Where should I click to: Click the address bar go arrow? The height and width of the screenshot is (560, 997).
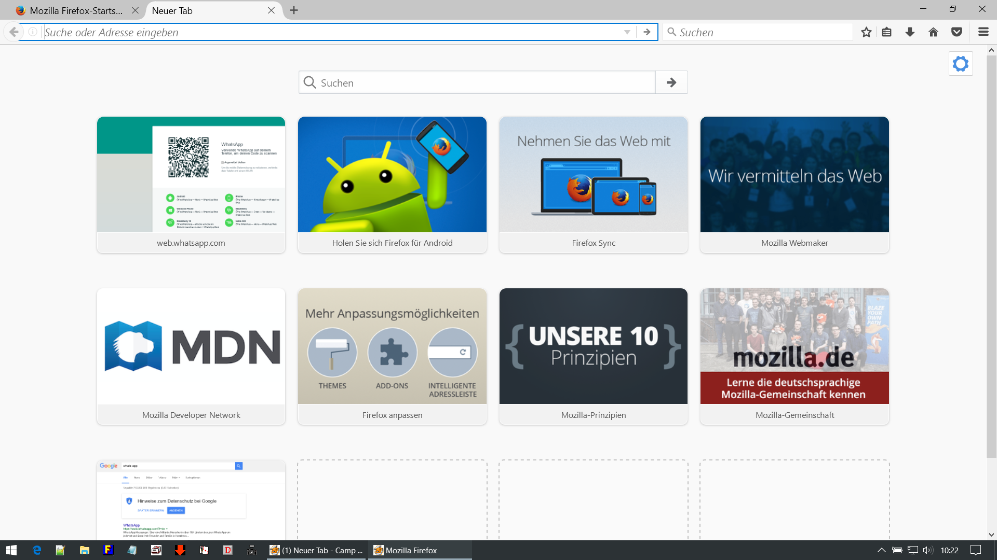click(647, 32)
